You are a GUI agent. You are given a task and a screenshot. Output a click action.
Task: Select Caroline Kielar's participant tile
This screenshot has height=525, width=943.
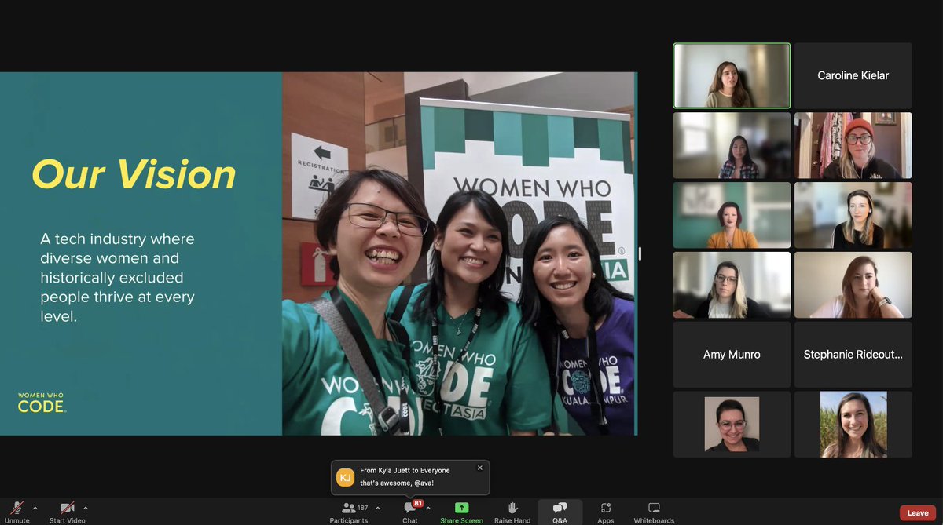point(853,75)
